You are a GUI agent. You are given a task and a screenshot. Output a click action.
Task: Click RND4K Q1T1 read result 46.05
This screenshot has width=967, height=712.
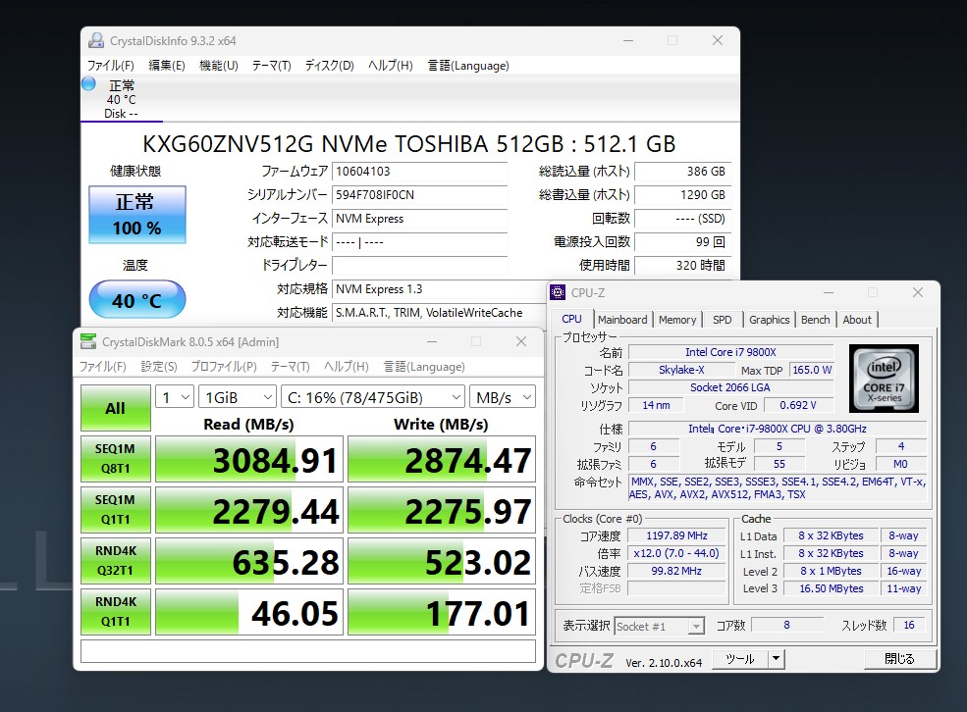249,612
